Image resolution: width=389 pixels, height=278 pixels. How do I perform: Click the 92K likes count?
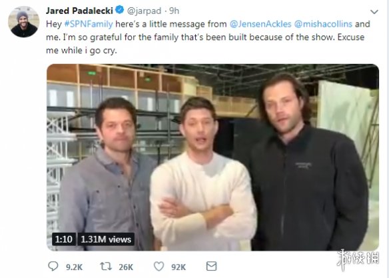click(x=179, y=267)
